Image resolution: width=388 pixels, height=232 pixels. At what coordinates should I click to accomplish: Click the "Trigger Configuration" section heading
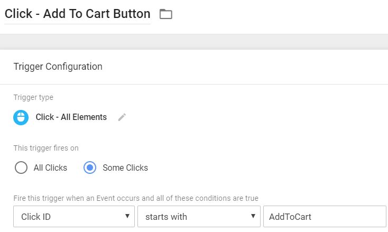(58, 67)
